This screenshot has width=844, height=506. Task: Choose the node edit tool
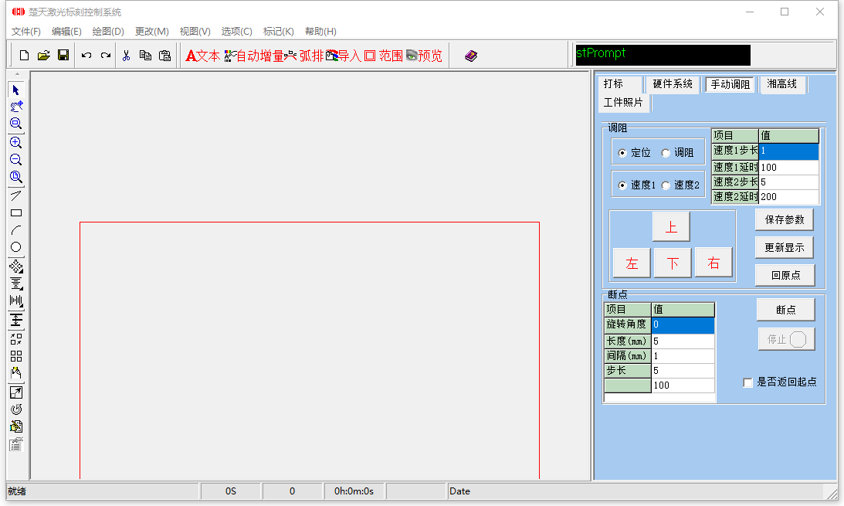[x=16, y=107]
